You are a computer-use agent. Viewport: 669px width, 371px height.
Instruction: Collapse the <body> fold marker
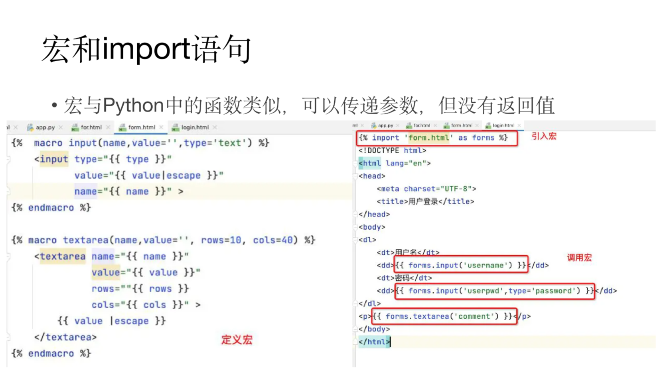pyautogui.click(x=355, y=227)
